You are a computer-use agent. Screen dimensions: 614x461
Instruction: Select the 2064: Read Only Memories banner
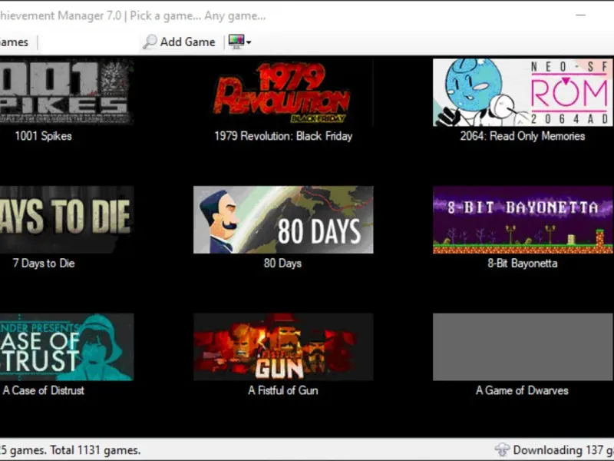(523, 92)
